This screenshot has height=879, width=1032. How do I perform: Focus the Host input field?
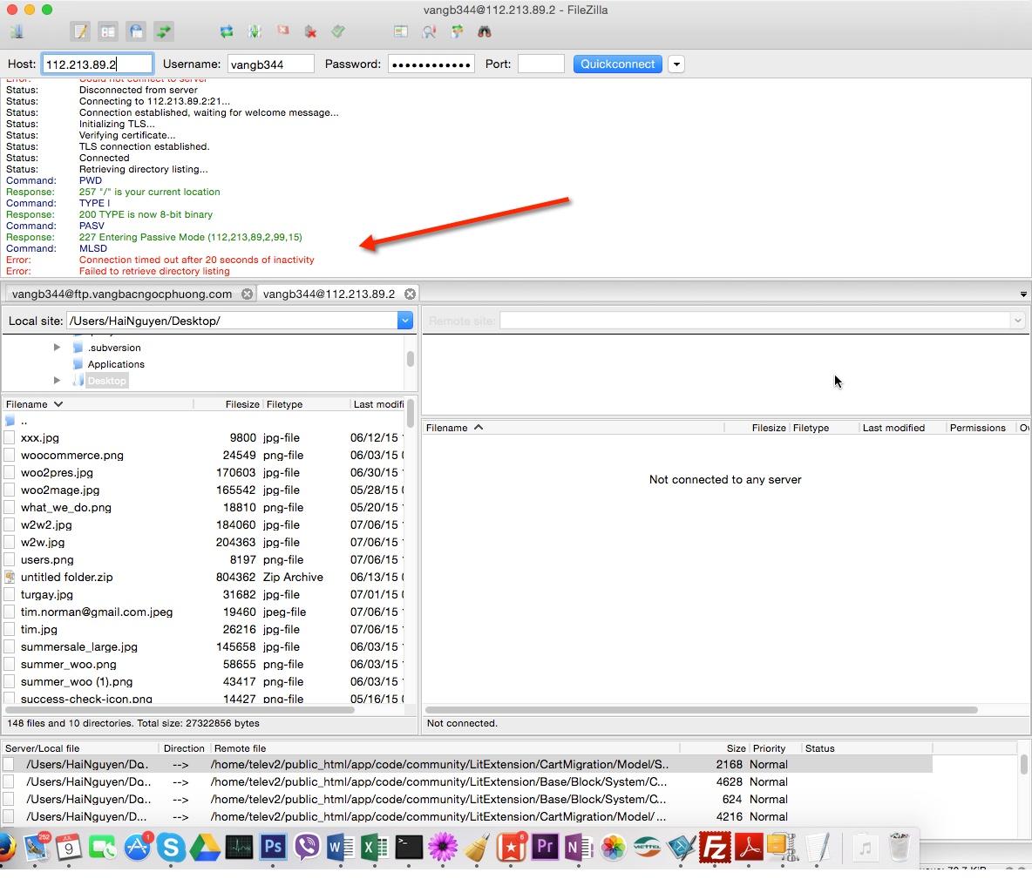(x=98, y=64)
